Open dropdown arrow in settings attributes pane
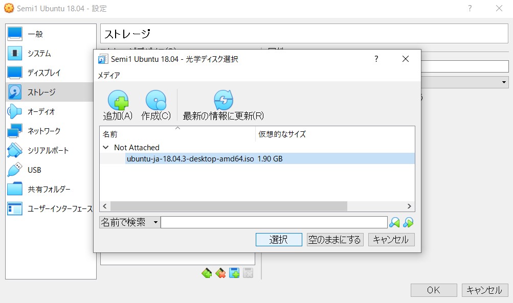 pyautogui.click(x=504, y=82)
